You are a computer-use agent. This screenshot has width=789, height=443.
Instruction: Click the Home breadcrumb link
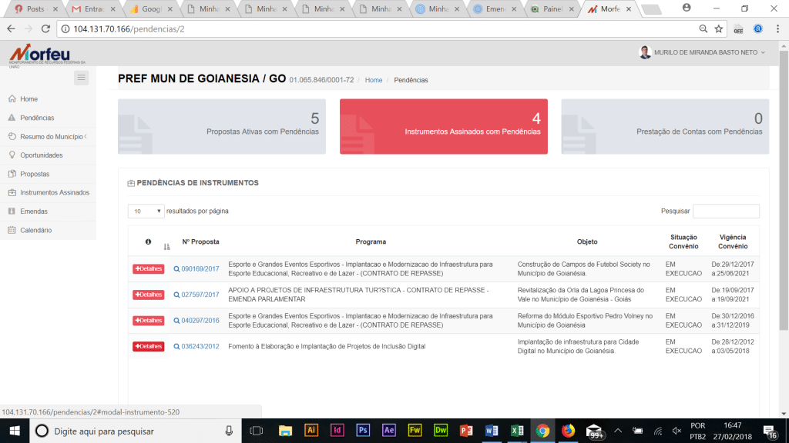(373, 80)
